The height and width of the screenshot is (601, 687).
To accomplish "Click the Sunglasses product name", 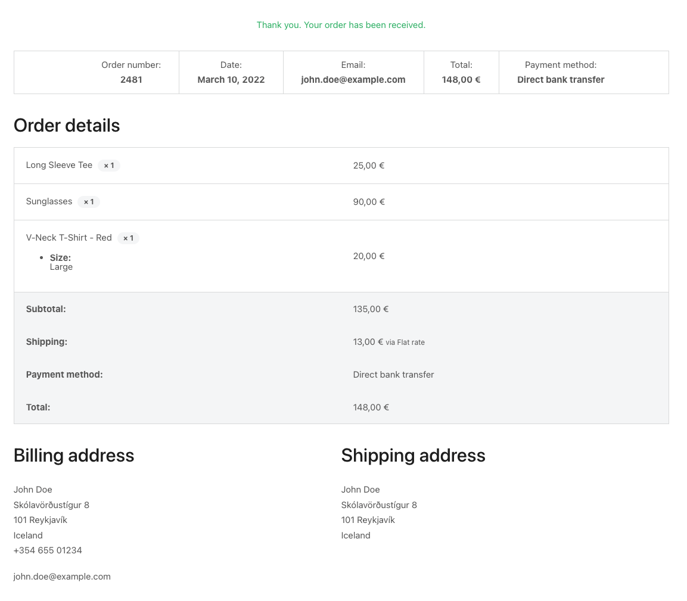I will (49, 201).
